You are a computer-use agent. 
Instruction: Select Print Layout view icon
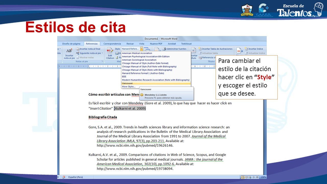tap(242, 177)
